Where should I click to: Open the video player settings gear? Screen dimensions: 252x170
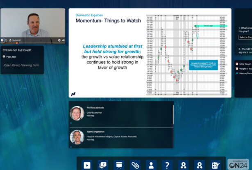click(59, 40)
